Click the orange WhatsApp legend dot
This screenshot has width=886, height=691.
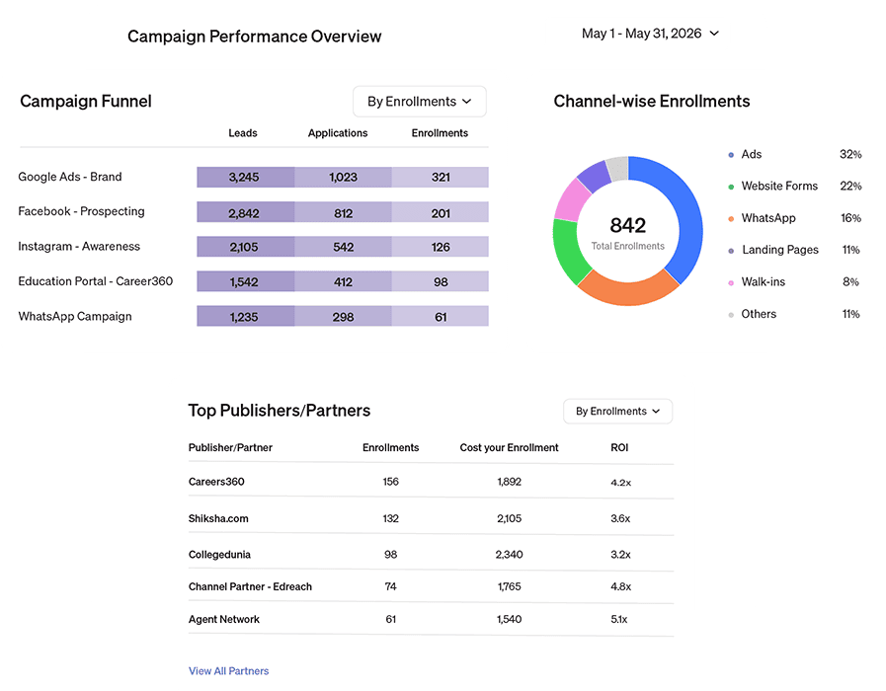731,218
